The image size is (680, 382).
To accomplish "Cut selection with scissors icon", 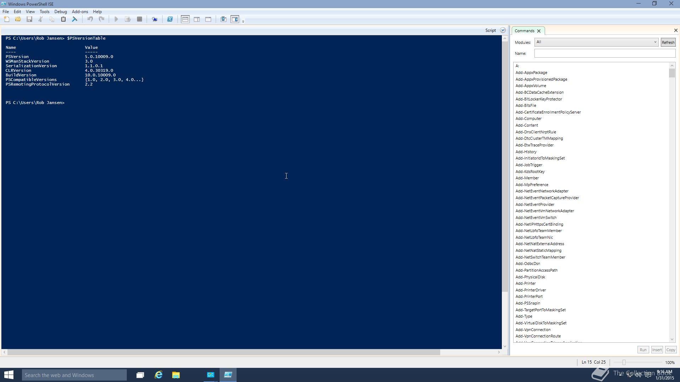I will click(x=41, y=19).
